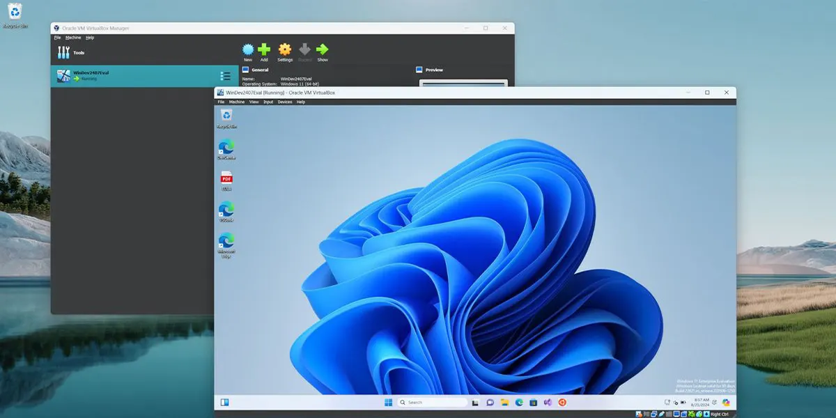Image resolution: width=836 pixels, height=418 pixels.
Task: Open View menu in the running VM window
Action: 254,102
